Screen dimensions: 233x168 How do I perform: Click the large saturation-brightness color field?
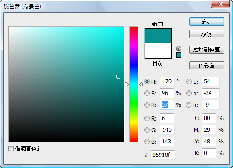(x=66, y=84)
